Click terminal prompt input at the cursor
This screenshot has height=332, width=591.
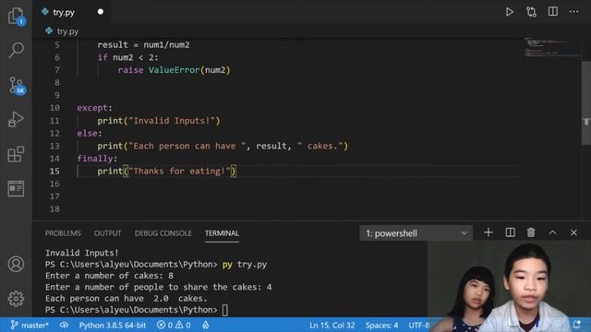pos(224,310)
